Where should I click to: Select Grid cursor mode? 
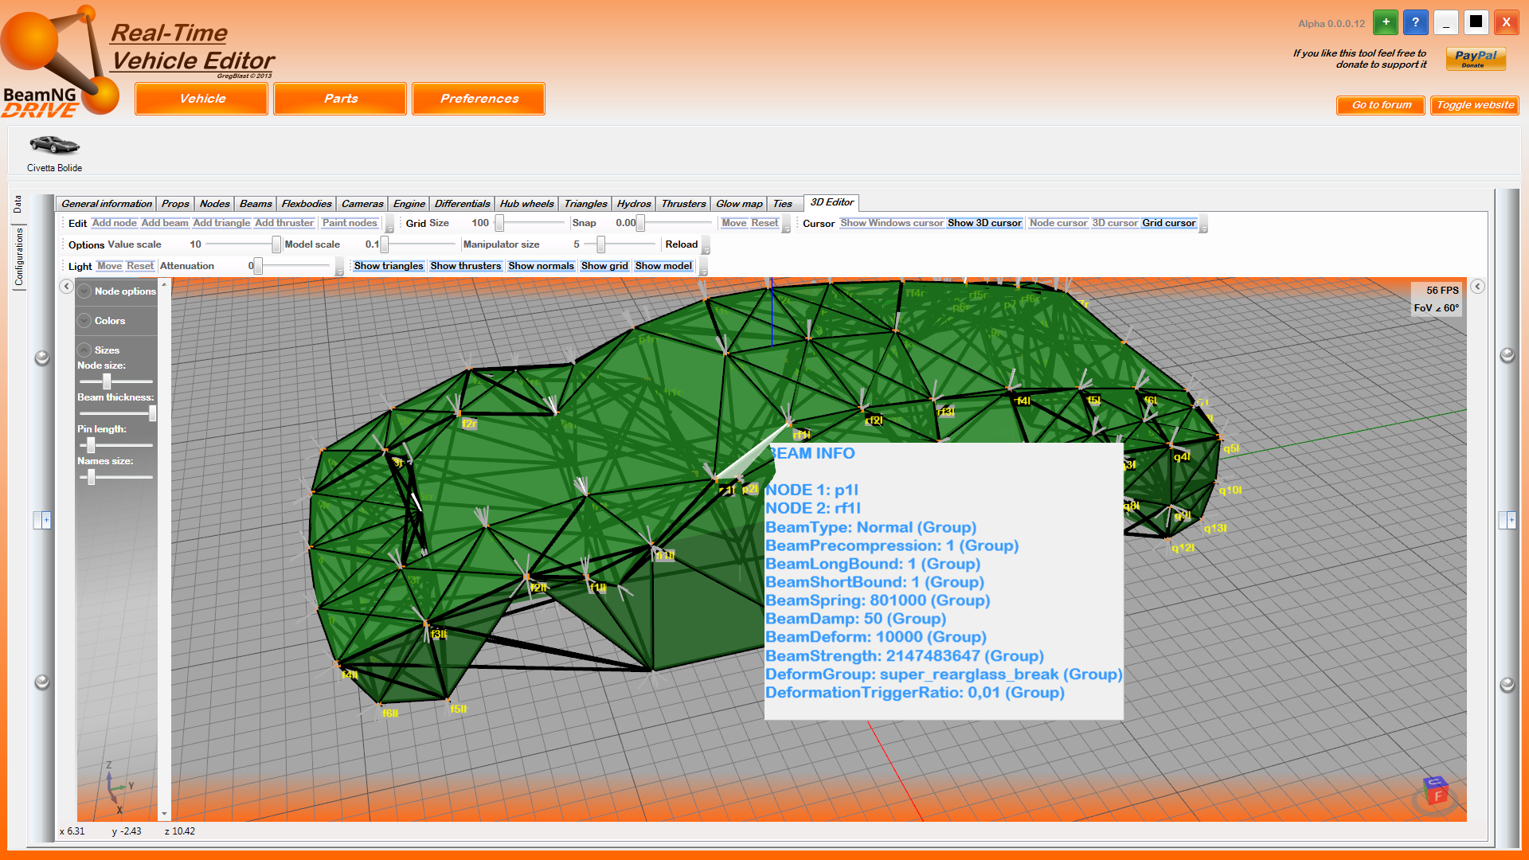tap(1169, 223)
